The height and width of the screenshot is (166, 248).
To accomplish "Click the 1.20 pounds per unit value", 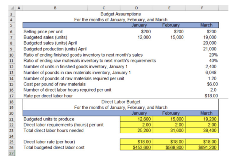I will tap(212, 78).
